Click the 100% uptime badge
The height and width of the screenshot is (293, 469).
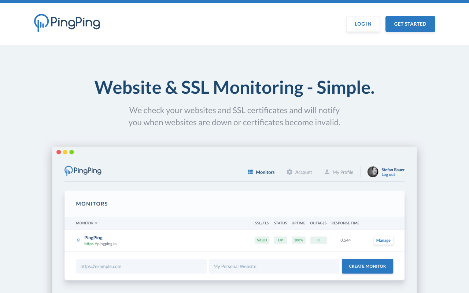(299, 240)
